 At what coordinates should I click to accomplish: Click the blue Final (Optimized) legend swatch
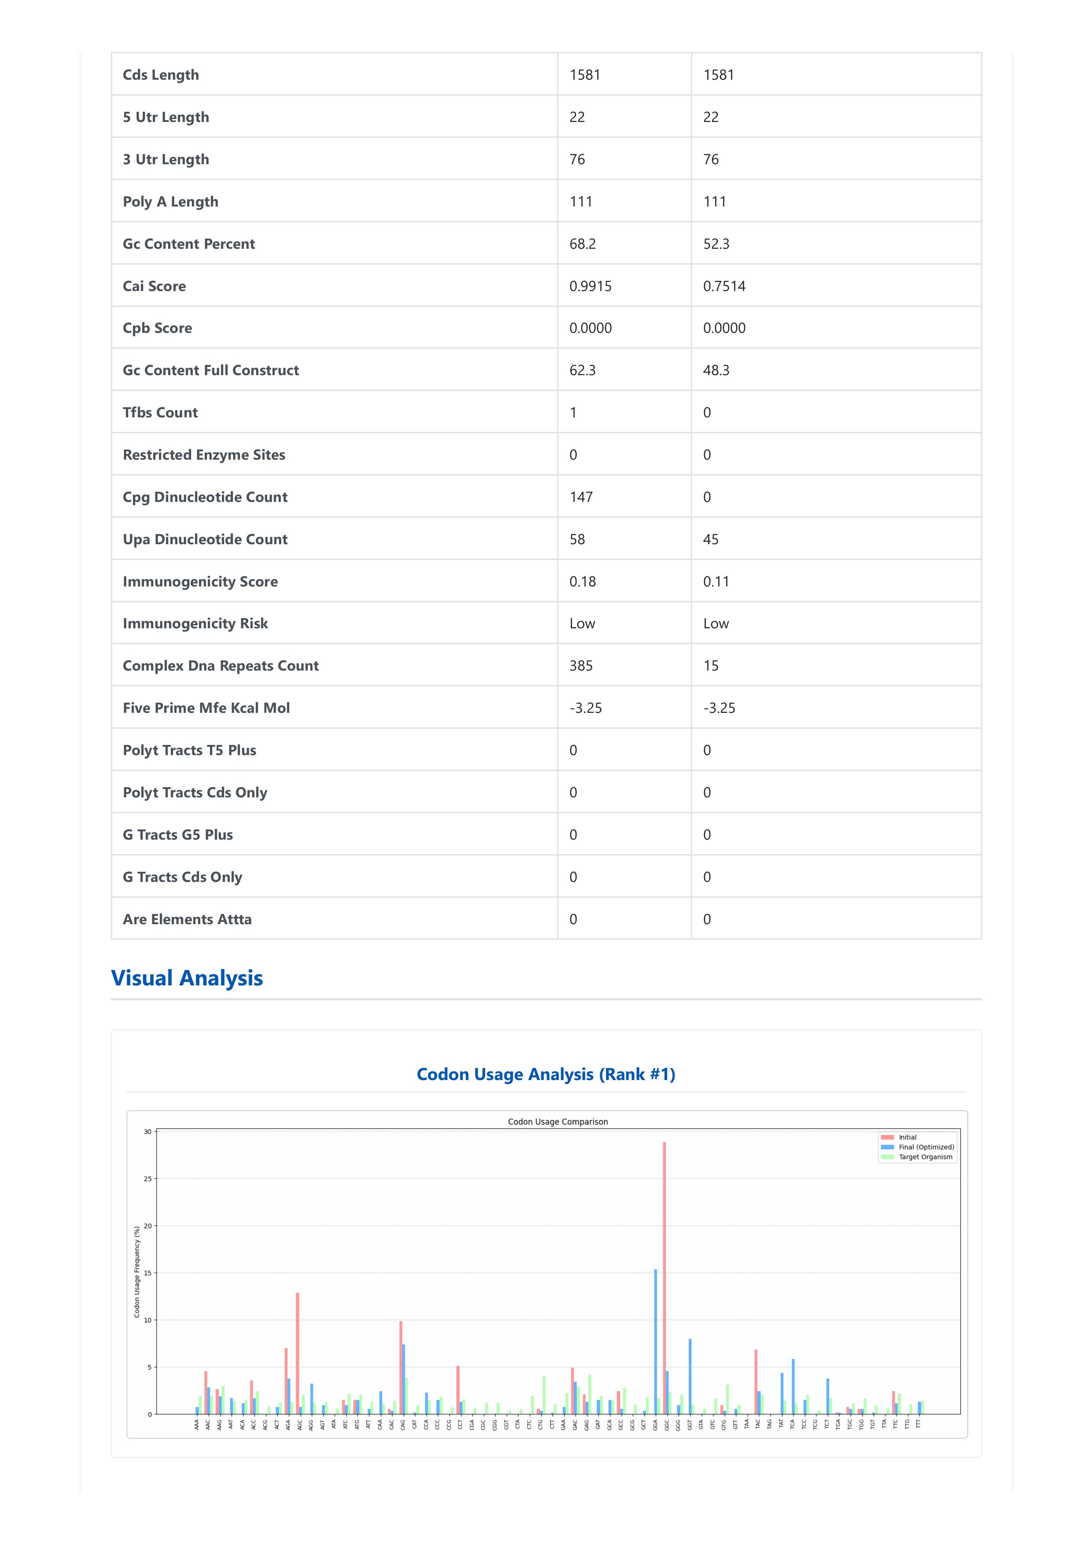click(x=887, y=1147)
